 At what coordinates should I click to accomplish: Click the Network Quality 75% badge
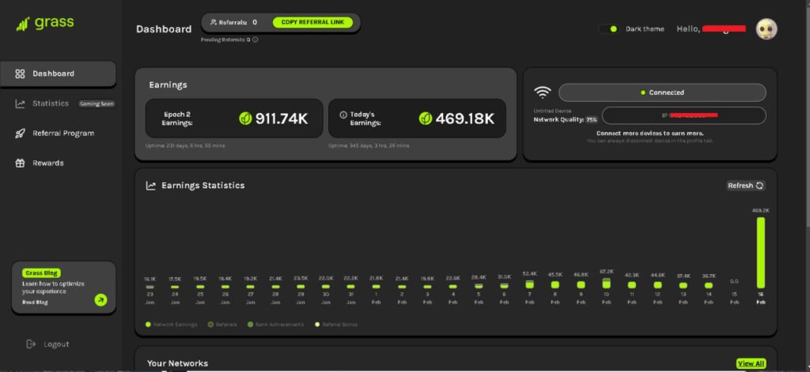[592, 120]
